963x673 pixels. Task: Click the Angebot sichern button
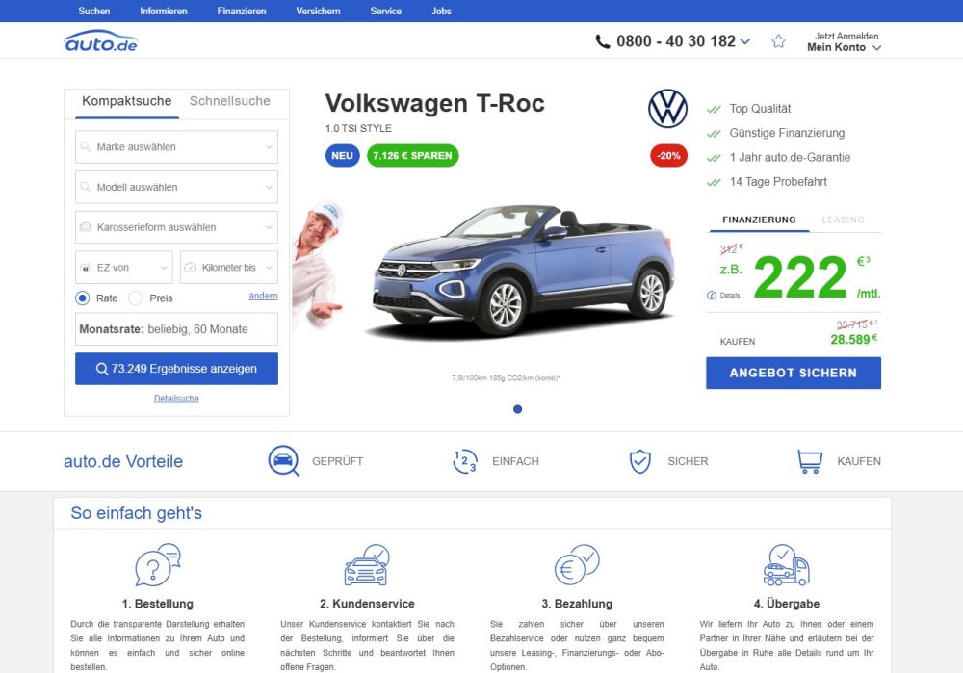tap(793, 373)
